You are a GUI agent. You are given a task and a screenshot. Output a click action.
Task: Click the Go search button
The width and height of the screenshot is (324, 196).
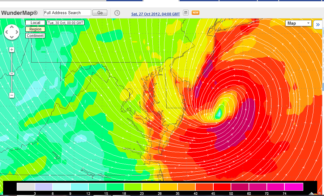(100, 13)
